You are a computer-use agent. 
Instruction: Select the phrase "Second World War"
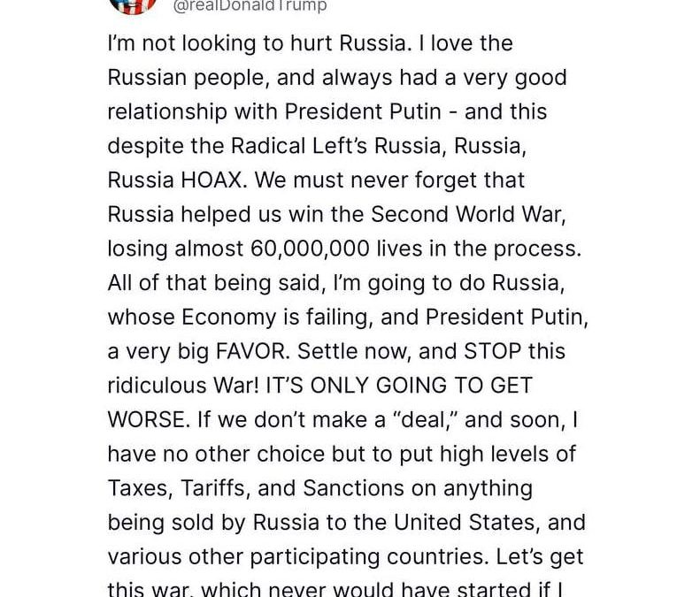466,214
